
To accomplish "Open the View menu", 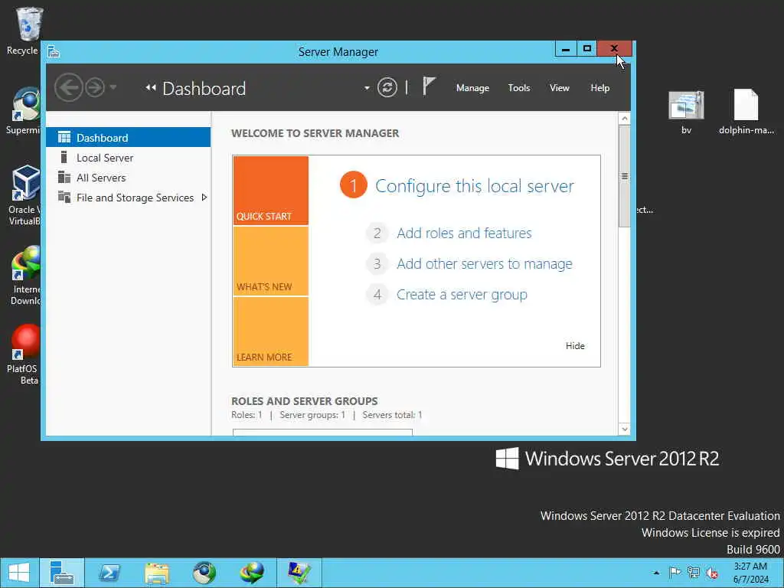I will coord(560,88).
